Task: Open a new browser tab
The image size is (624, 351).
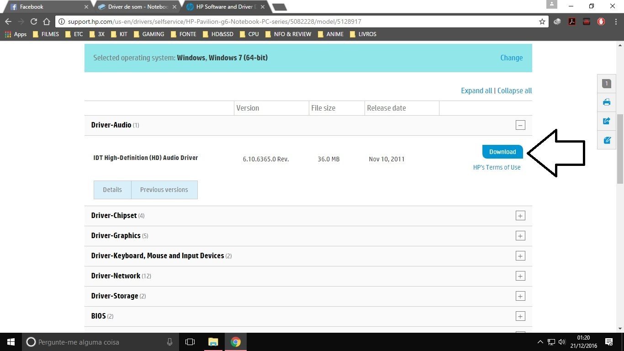Action: 279,7
